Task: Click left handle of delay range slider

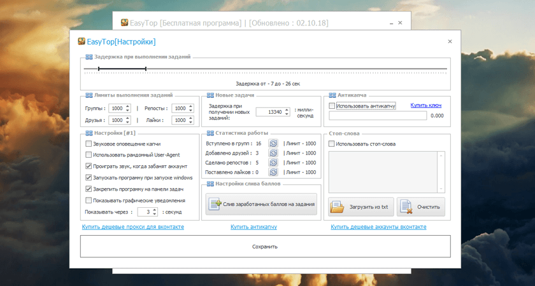Action: tap(99, 69)
